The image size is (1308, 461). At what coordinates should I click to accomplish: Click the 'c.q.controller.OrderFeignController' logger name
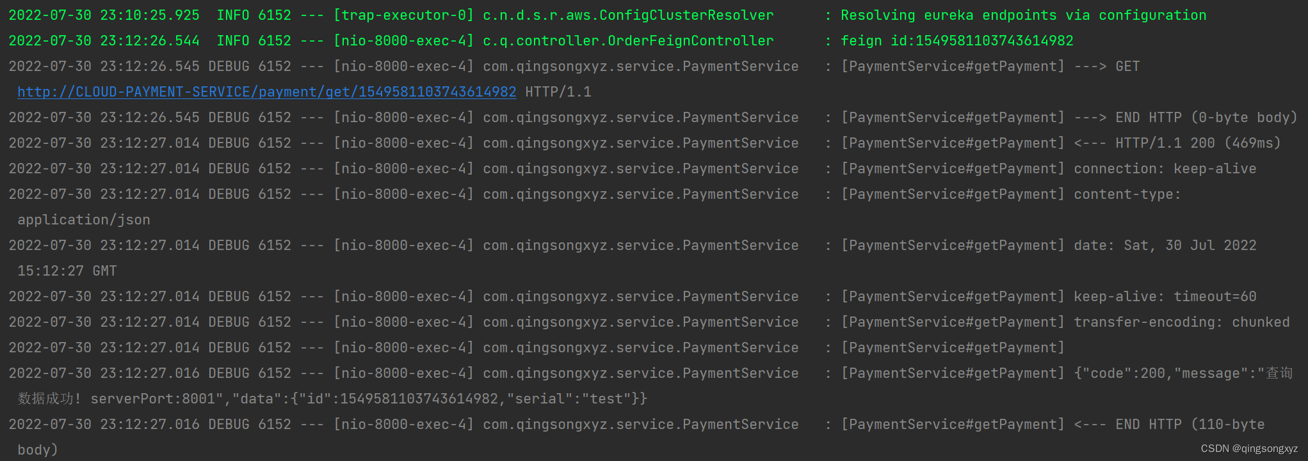pyautogui.click(x=628, y=41)
